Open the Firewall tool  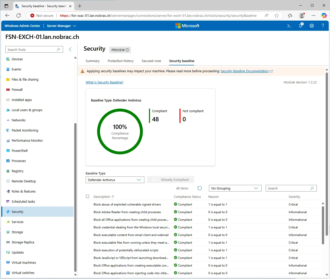[x=17, y=90]
